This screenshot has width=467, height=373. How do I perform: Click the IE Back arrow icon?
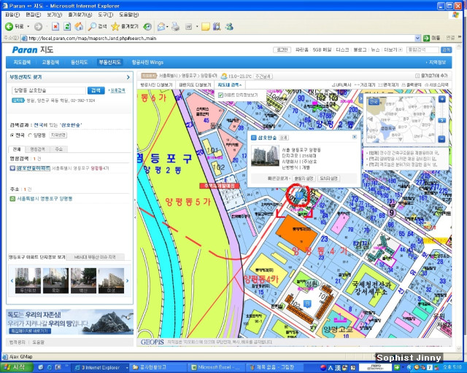click(x=9, y=27)
